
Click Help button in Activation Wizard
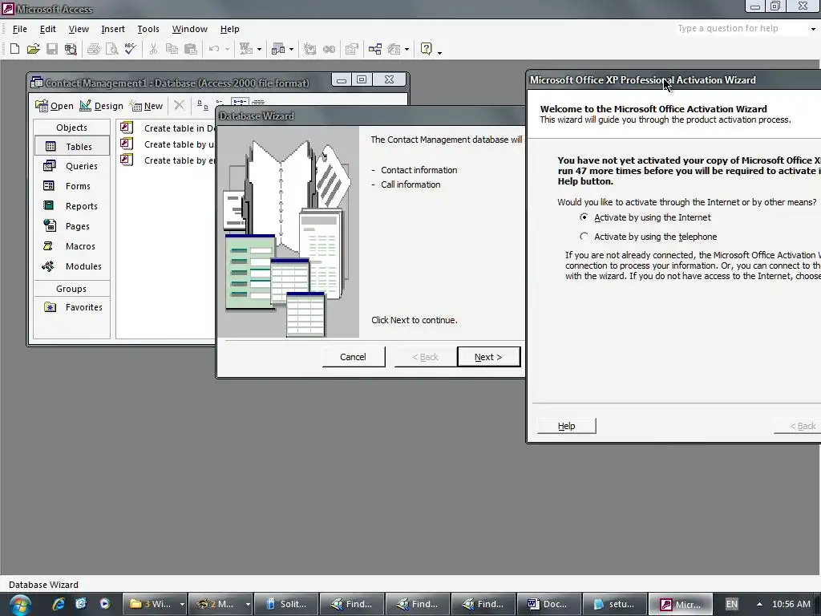tap(567, 426)
